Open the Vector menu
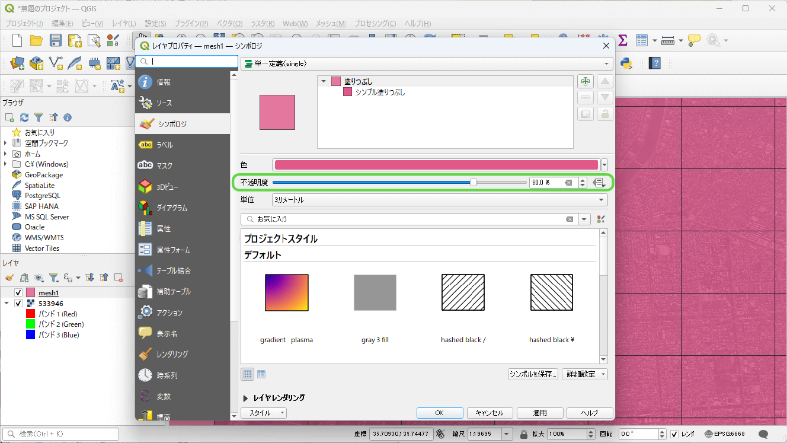 coord(229,24)
